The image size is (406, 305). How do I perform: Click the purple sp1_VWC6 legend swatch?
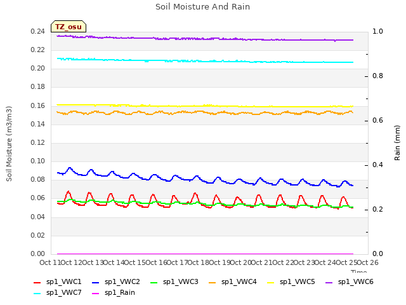point(329,282)
